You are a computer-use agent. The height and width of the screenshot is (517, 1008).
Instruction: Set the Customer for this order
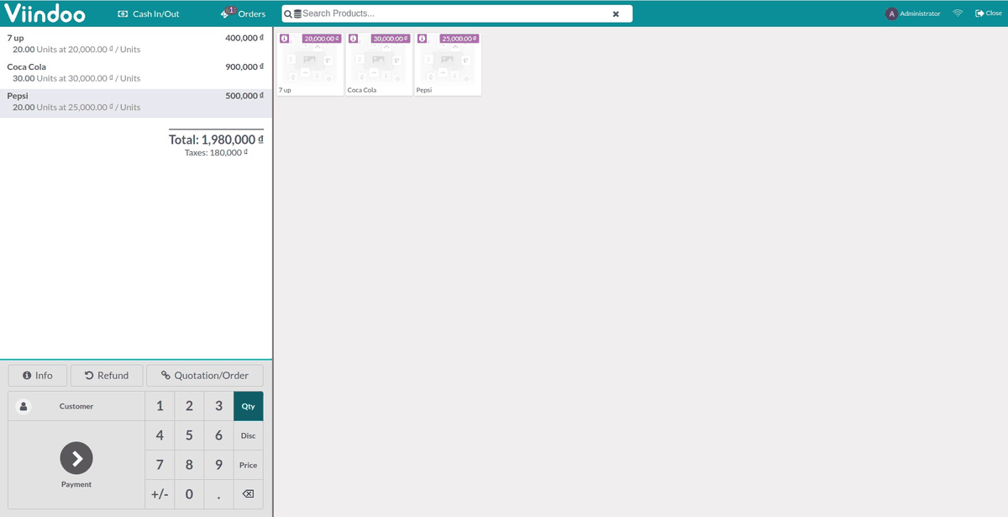tap(76, 406)
